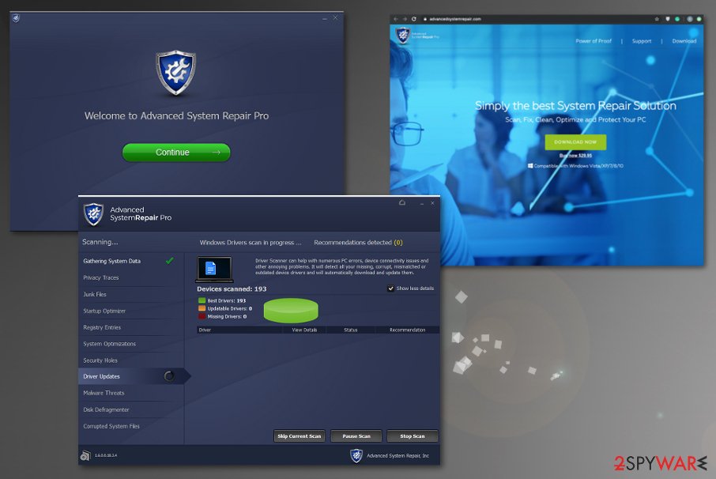Click the green driver pie chart
The image size is (716, 479).
(291, 311)
